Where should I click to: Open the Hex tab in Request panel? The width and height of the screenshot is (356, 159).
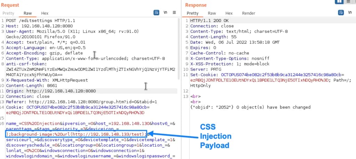[45, 14]
